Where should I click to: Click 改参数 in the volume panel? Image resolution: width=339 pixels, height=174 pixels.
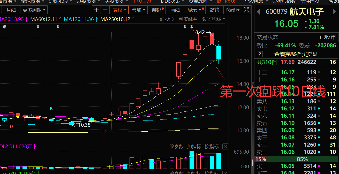(176, 147)
